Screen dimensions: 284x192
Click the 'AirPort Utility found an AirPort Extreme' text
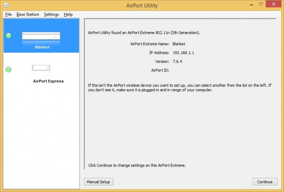tap(144, 33)
